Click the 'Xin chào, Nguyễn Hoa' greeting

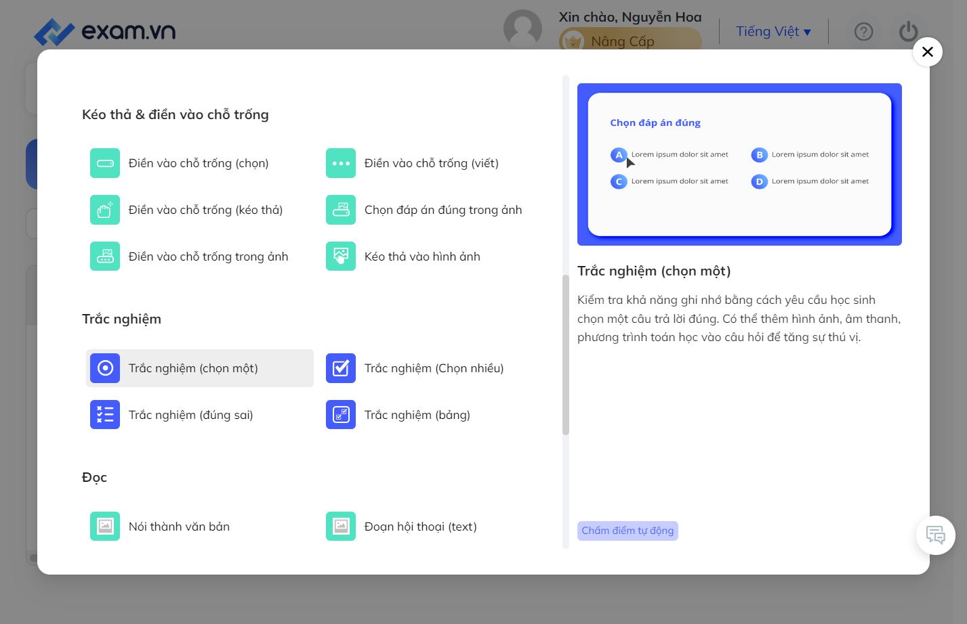point(630,17)
